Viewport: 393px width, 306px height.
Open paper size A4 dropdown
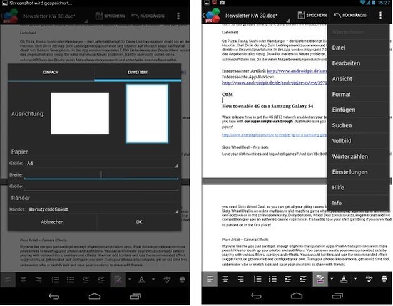click(x=101, y=163)
